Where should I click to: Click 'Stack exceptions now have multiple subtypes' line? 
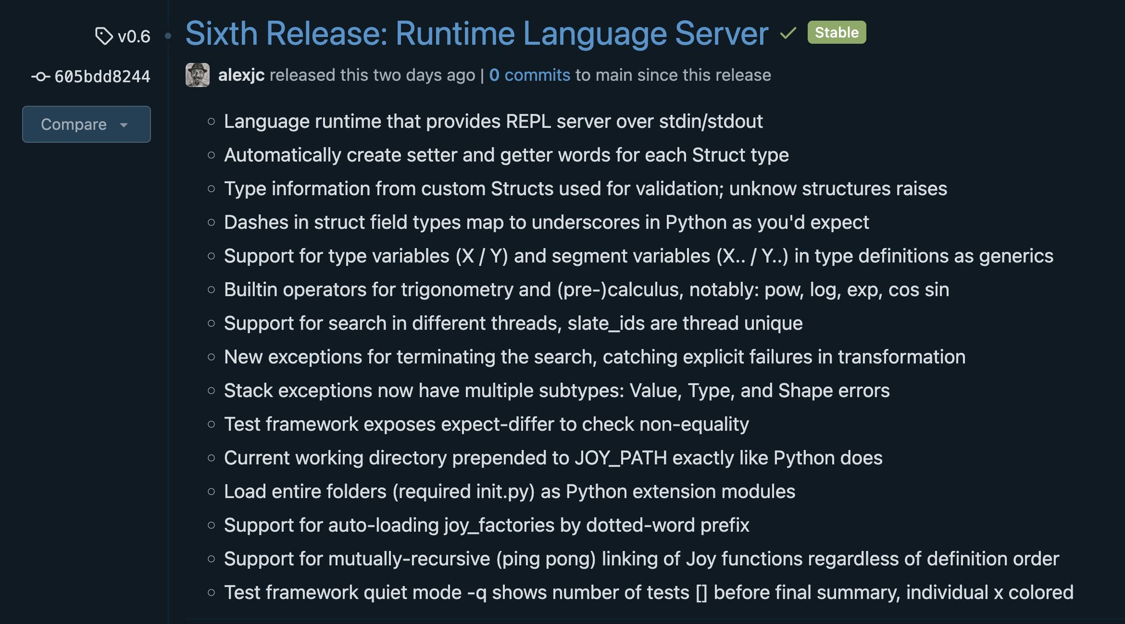pos(557,391)
